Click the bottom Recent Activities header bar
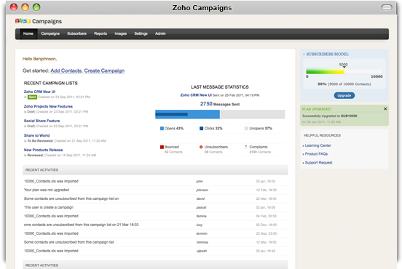This screenshot has height=269, width=402. (x=155, y=265)
